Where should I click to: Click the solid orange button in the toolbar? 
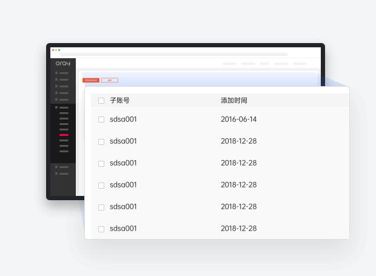91,80
